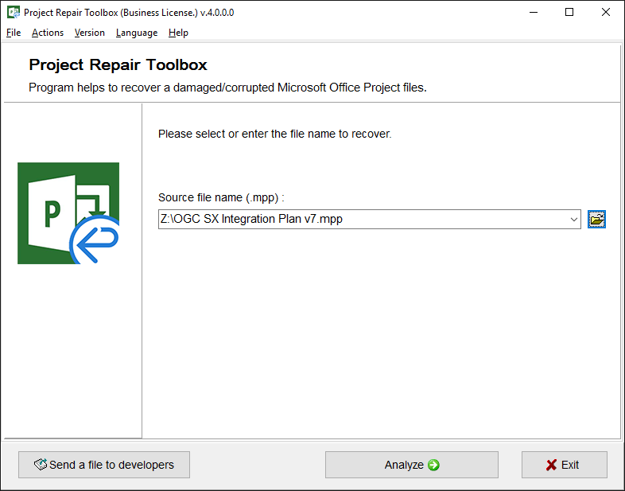Start analysis with the Analyze button
This screenshot has height=491, width=625.
coord(411,465)
